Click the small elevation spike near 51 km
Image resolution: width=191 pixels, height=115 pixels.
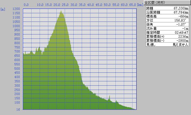110,96
